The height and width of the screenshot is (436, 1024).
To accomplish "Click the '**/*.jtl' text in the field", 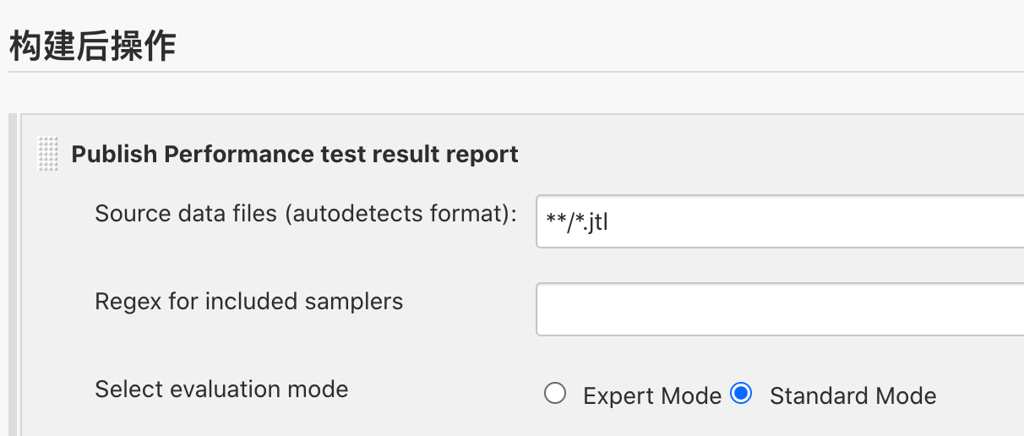I will (578, 222).
